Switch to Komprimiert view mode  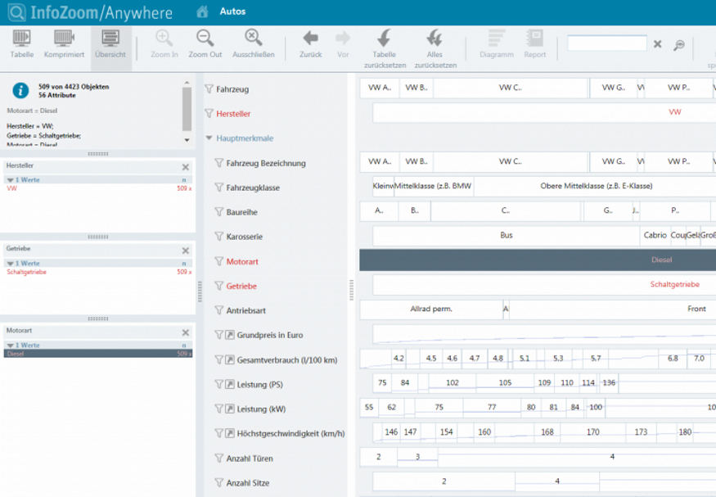coord(64,43)
